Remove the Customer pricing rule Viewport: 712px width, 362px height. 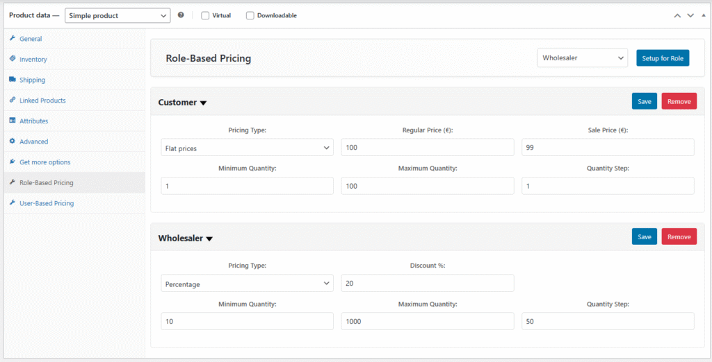tap(679, 101)
